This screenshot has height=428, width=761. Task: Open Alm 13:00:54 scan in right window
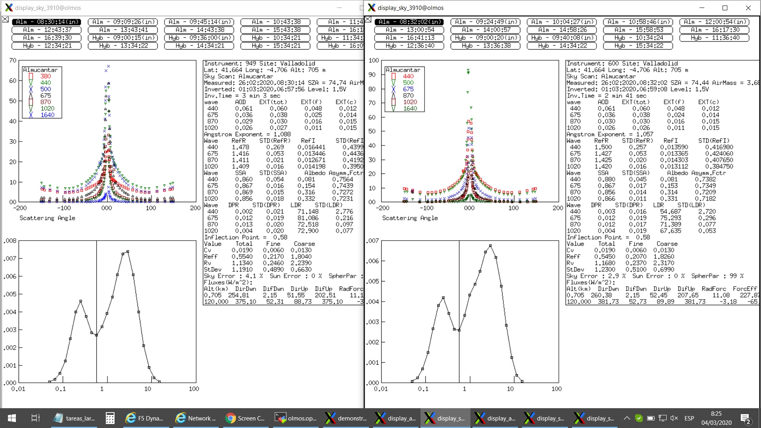coord(409,30)
